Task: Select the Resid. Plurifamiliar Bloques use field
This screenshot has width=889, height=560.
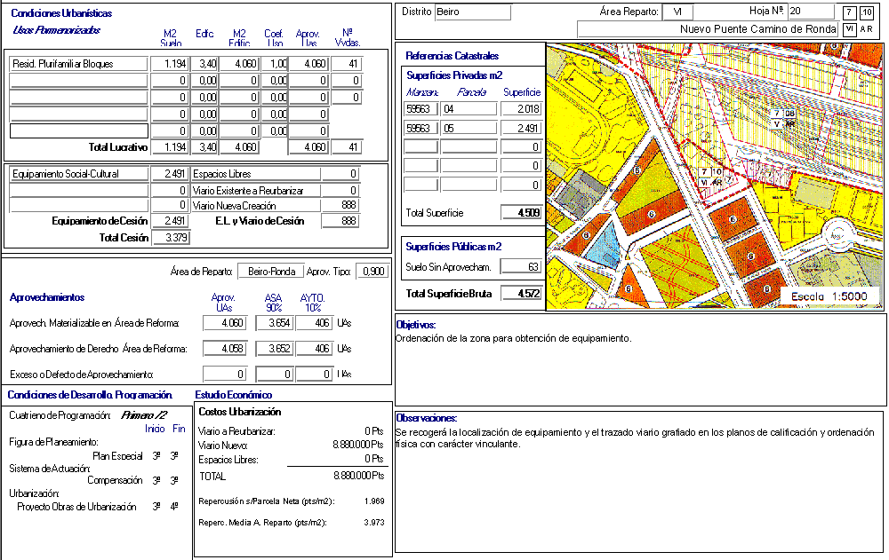Action: pos(78,64)
